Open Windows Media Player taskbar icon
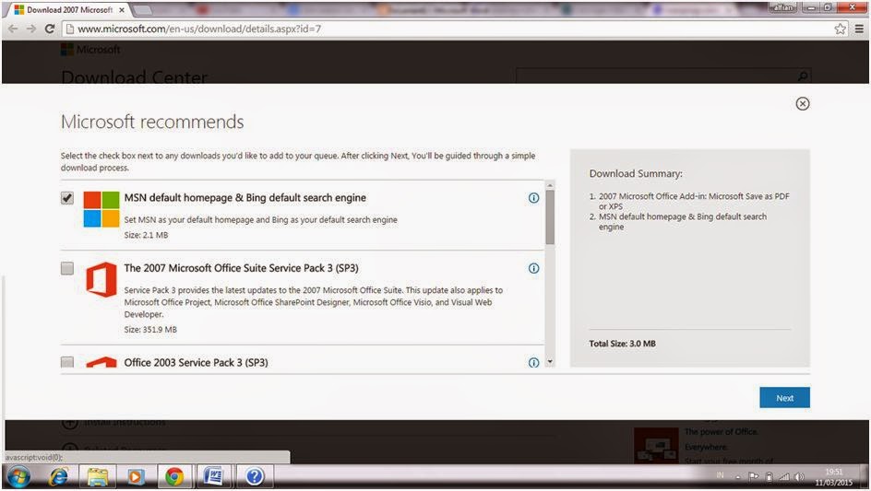 click(x=136, y=476)
